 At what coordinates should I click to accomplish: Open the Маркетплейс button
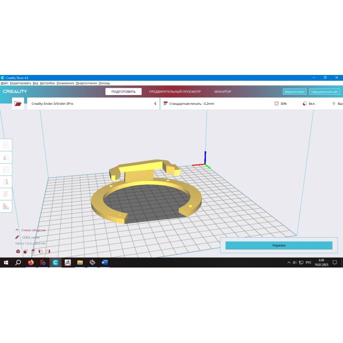[x=294, y=92]
